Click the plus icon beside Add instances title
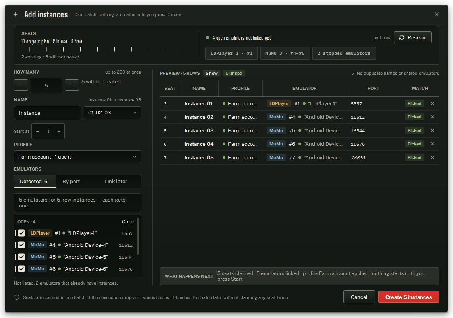 tap(15, 14)
